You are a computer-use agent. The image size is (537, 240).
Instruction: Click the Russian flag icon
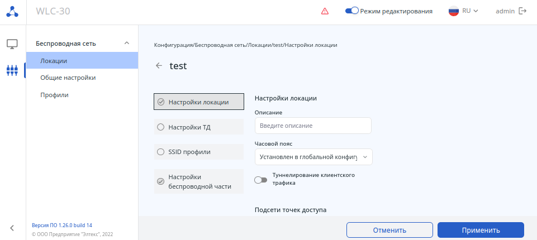(x=454, y=11)
